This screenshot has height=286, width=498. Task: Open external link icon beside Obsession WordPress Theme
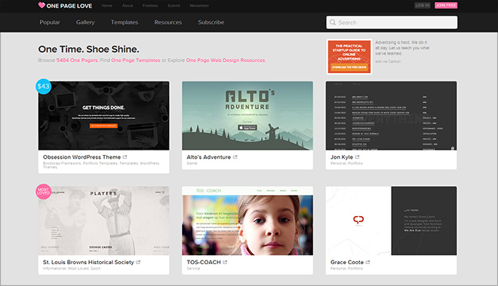click(x=124, y=157)
